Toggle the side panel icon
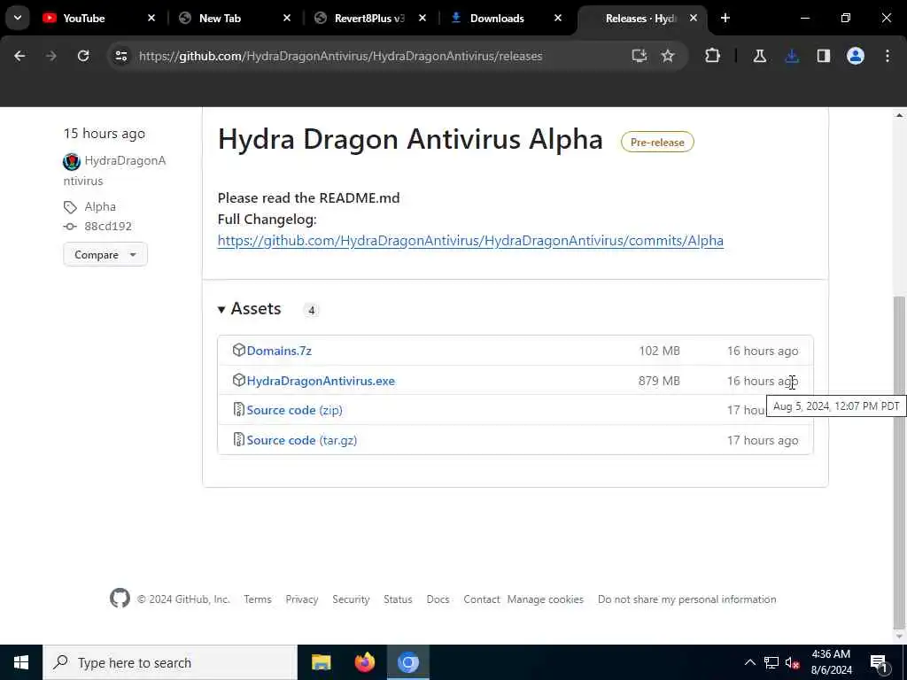This screenshot has width=907, height=680. [824, 56]
